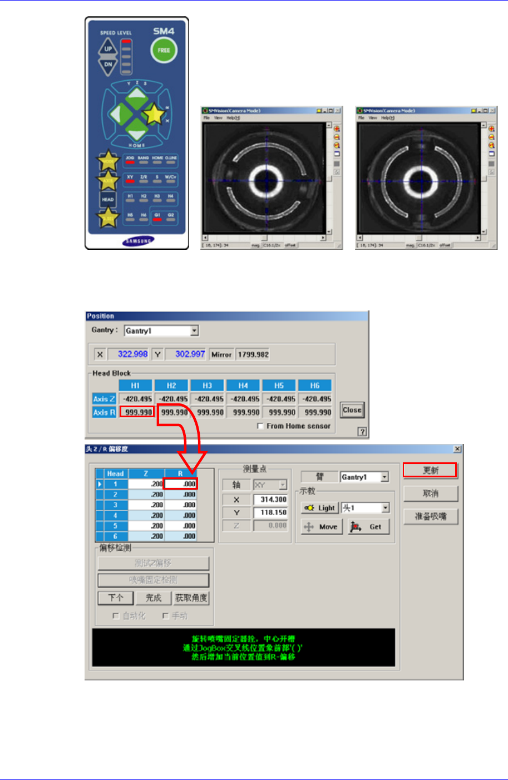Click the Light button
The width and height of the screenshot is (508, 780).
[x=319, y=508]
